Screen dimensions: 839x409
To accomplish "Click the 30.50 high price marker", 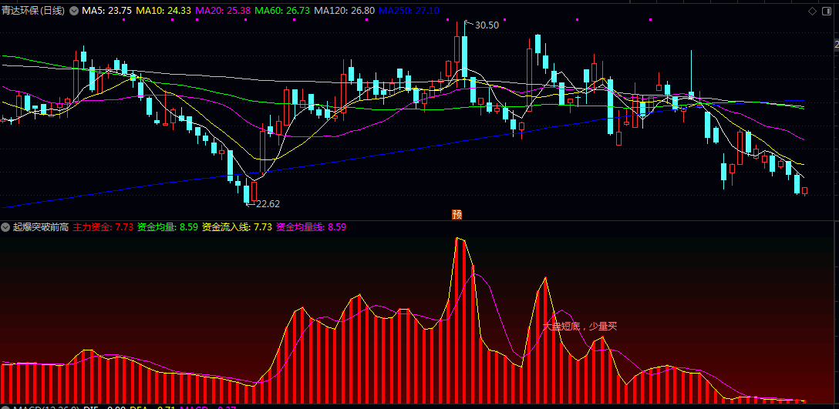I will (x=487, y=25).
